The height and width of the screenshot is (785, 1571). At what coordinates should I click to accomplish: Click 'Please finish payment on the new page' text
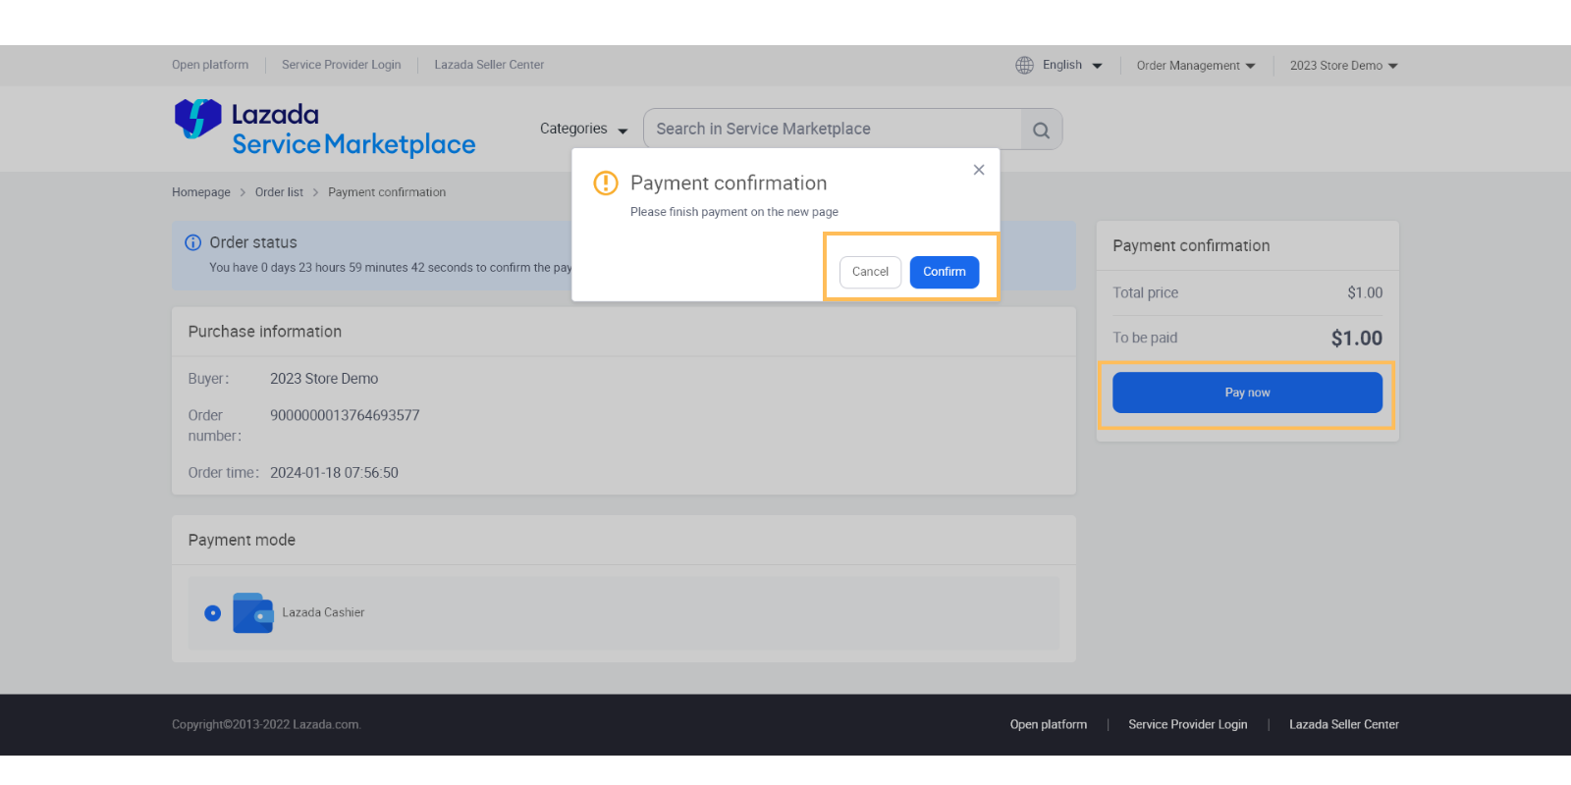click(x=734, y=212)
